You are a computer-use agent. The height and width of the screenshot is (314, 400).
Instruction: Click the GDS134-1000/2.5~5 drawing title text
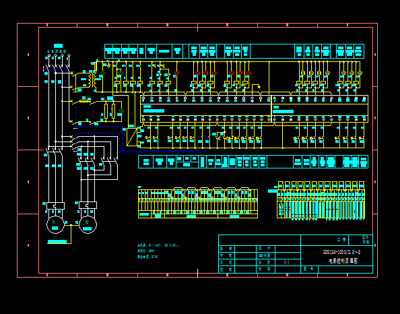[x=341, y=252]
